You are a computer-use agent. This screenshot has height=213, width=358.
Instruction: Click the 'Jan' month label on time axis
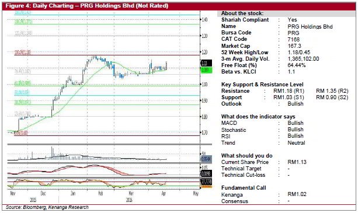(x=73, y=193)
